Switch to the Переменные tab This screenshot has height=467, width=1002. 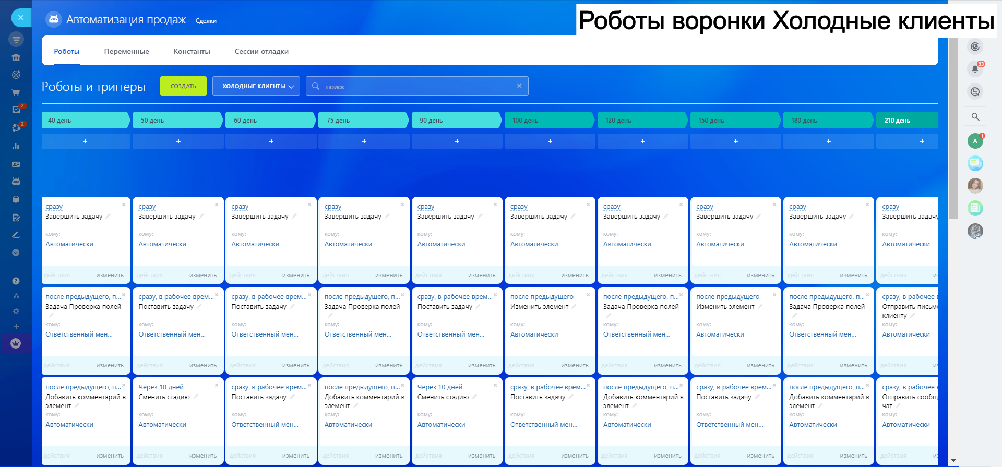coord(126,51)
